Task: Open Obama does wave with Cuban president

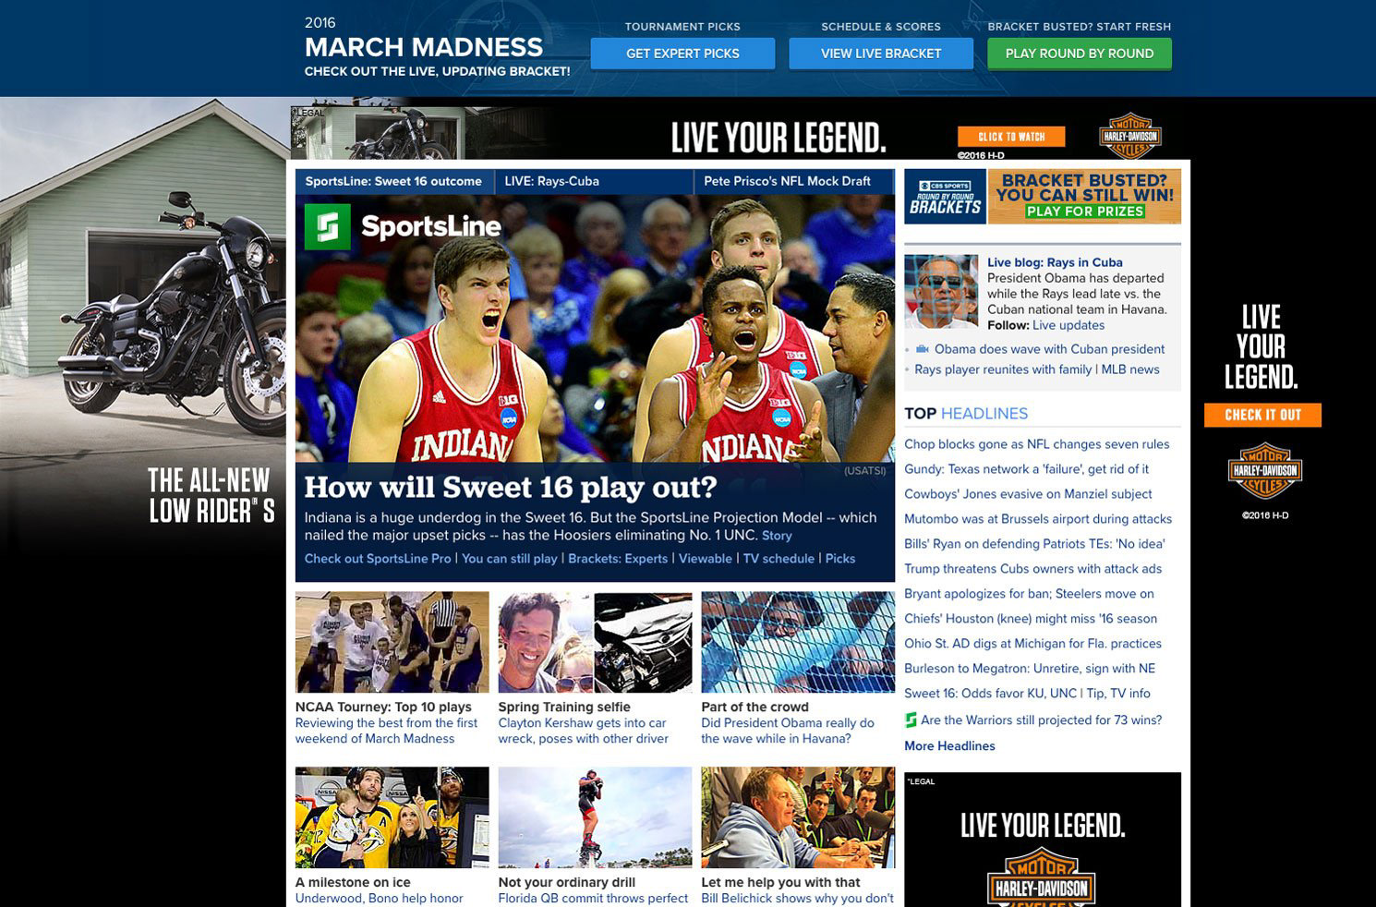Action: [x=1049, y=349]
